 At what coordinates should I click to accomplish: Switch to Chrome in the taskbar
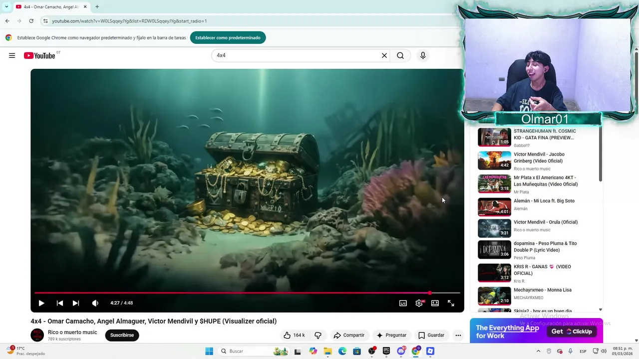[416, 351]
